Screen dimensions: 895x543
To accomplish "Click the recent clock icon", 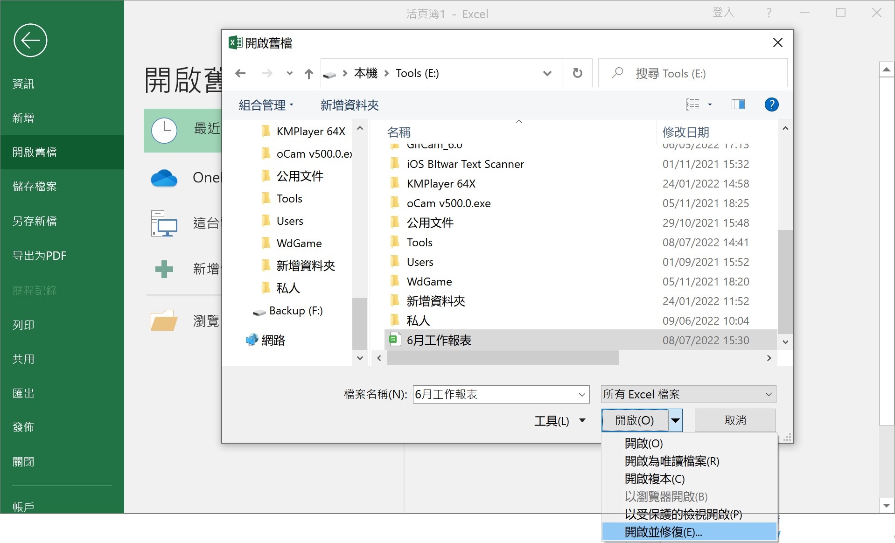I will click(164, 130).
